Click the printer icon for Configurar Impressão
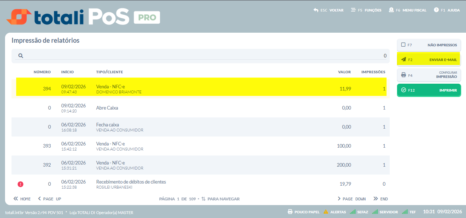Image resolution: width=466 pixels, height=218 pixels. pyautogui.click(x=403, y=75)
